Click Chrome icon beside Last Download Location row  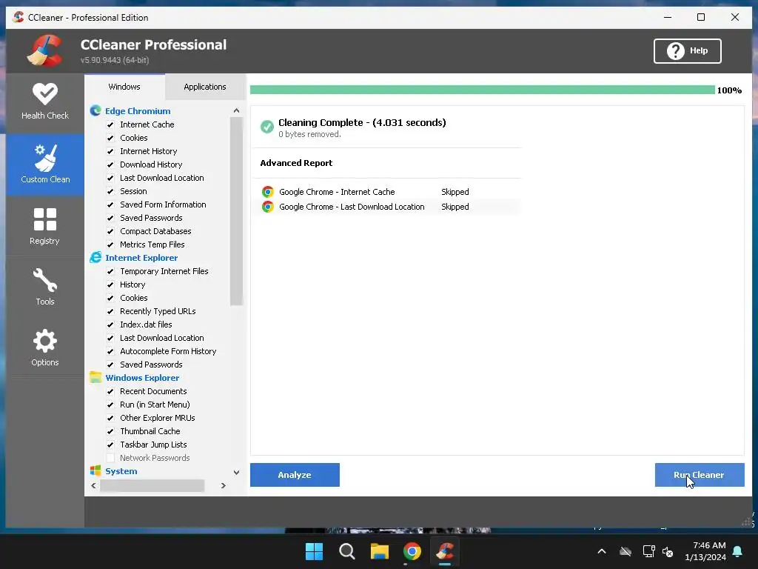(x=267, y=207)
